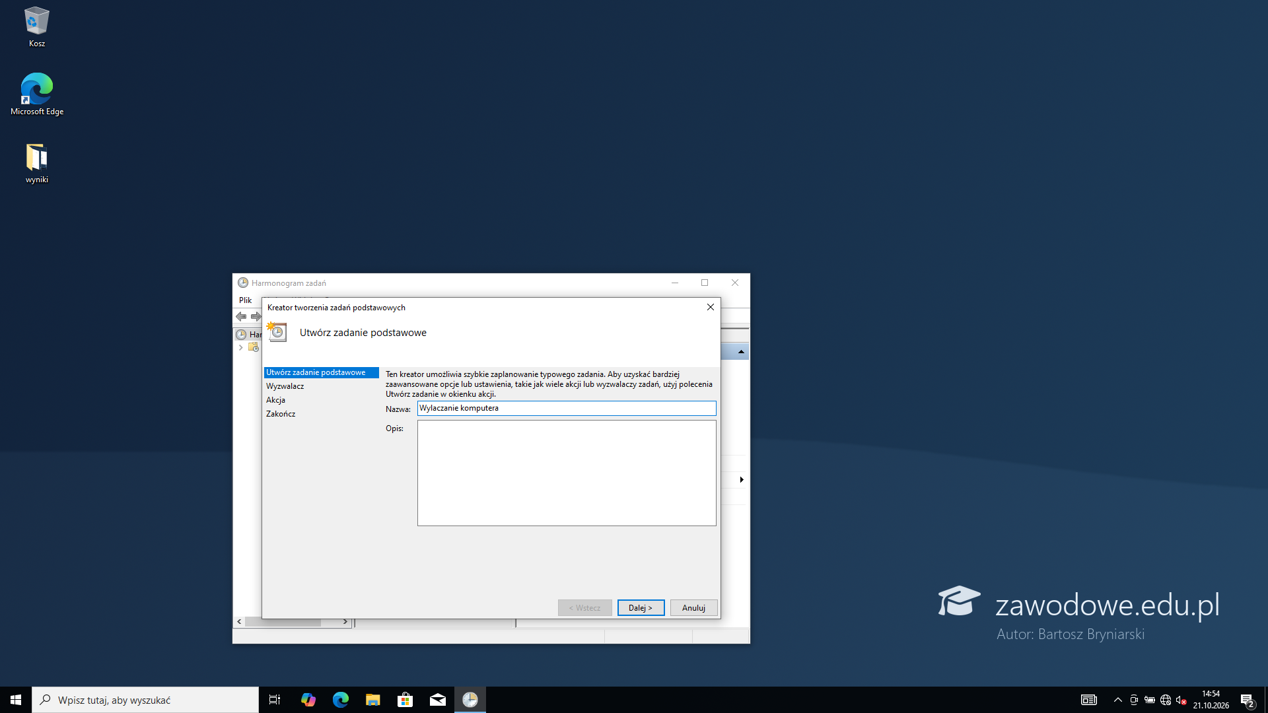Open File Explorer from the taskbar
The image size is (1268, 713).
[373, 700]
